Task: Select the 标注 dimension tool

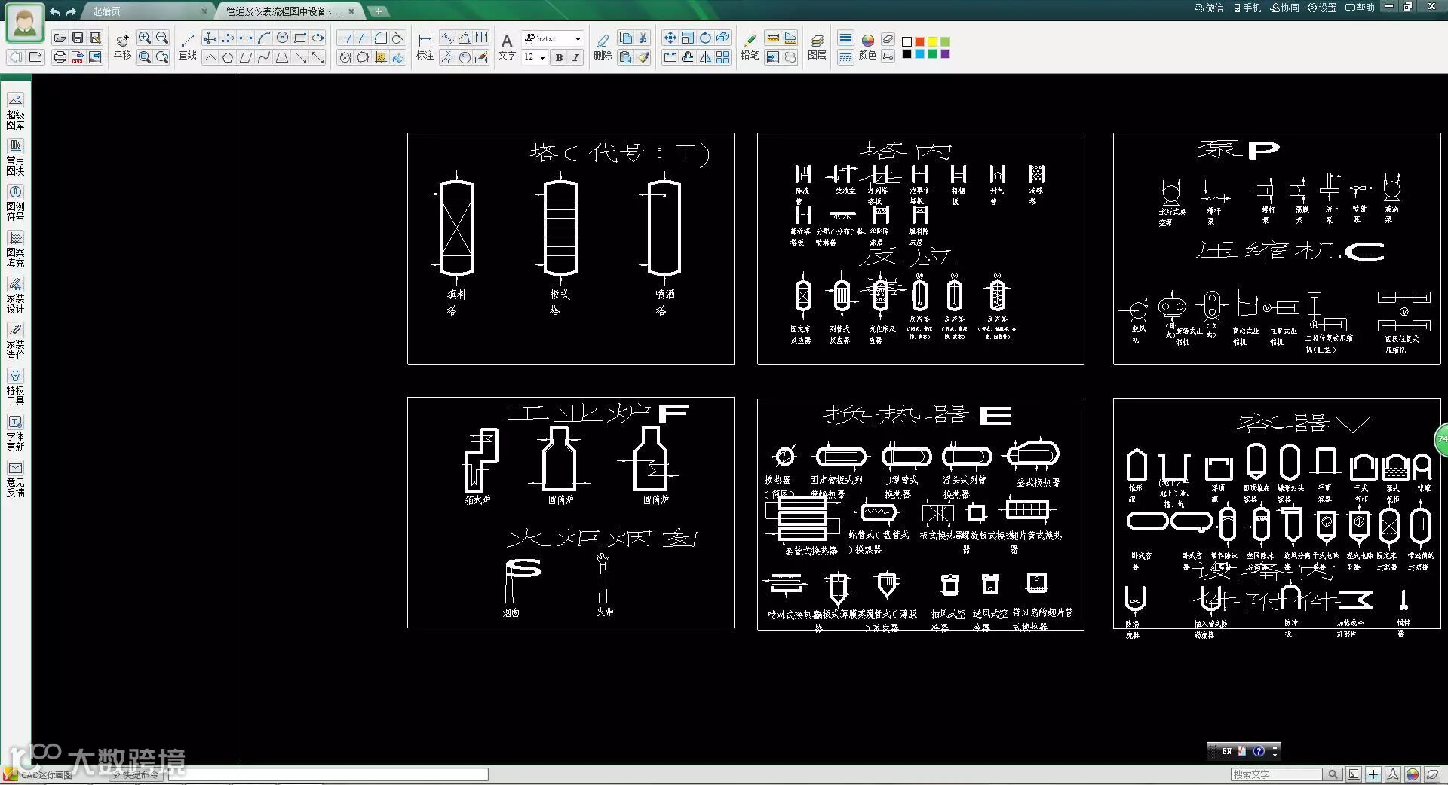Action: point(425,46)
